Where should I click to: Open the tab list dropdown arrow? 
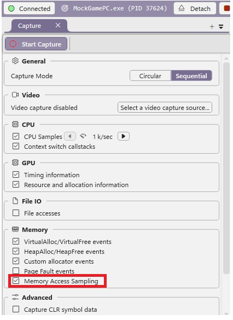pos(221,27)
